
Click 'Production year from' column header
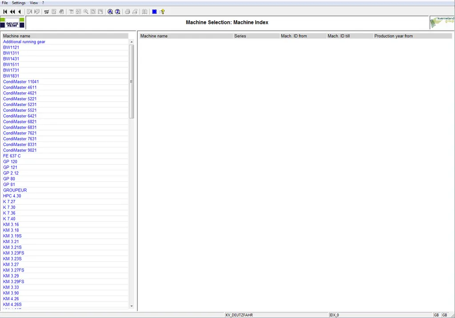(413, 36)
